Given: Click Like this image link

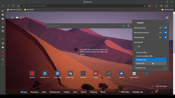Looking at the screenshot, I should (161, 86).
